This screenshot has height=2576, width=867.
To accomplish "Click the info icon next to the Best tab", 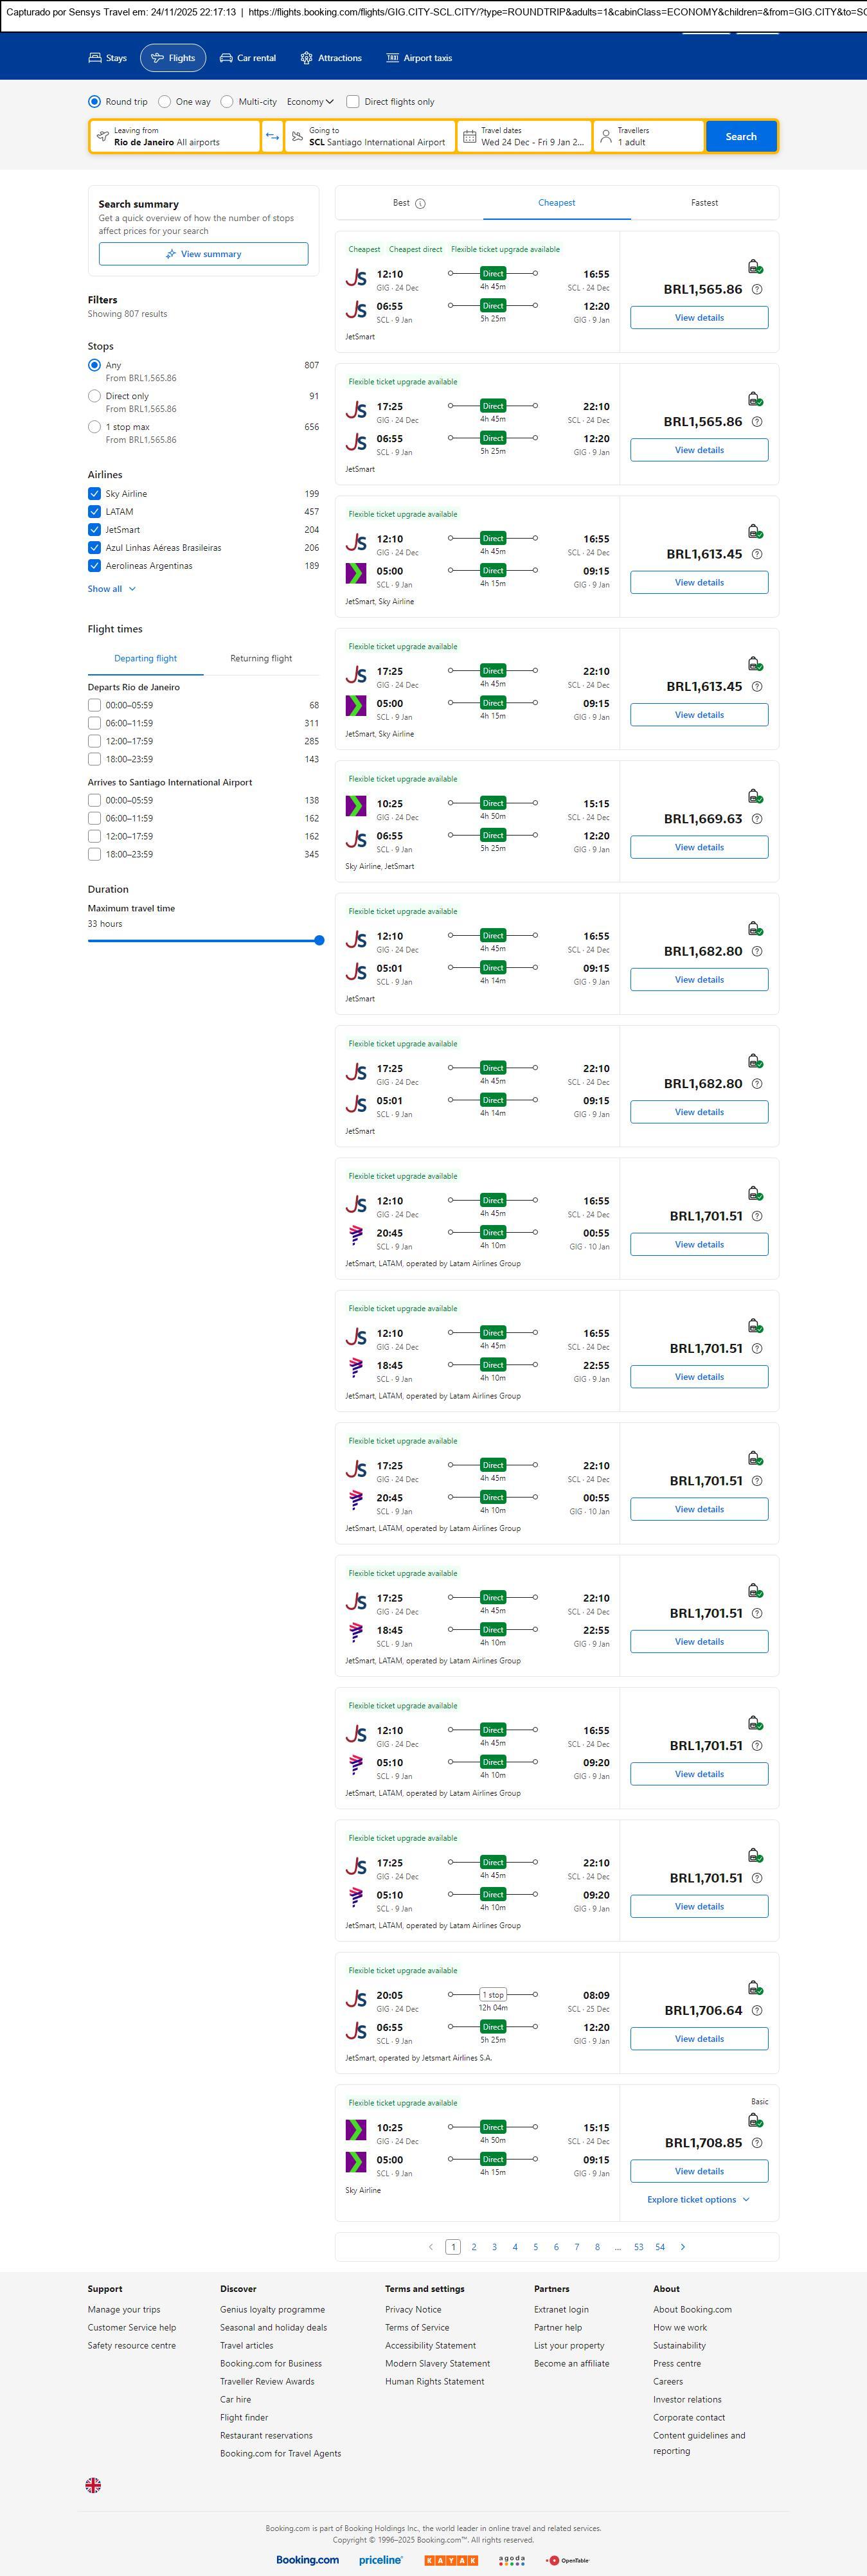I will tap(420, 204).
